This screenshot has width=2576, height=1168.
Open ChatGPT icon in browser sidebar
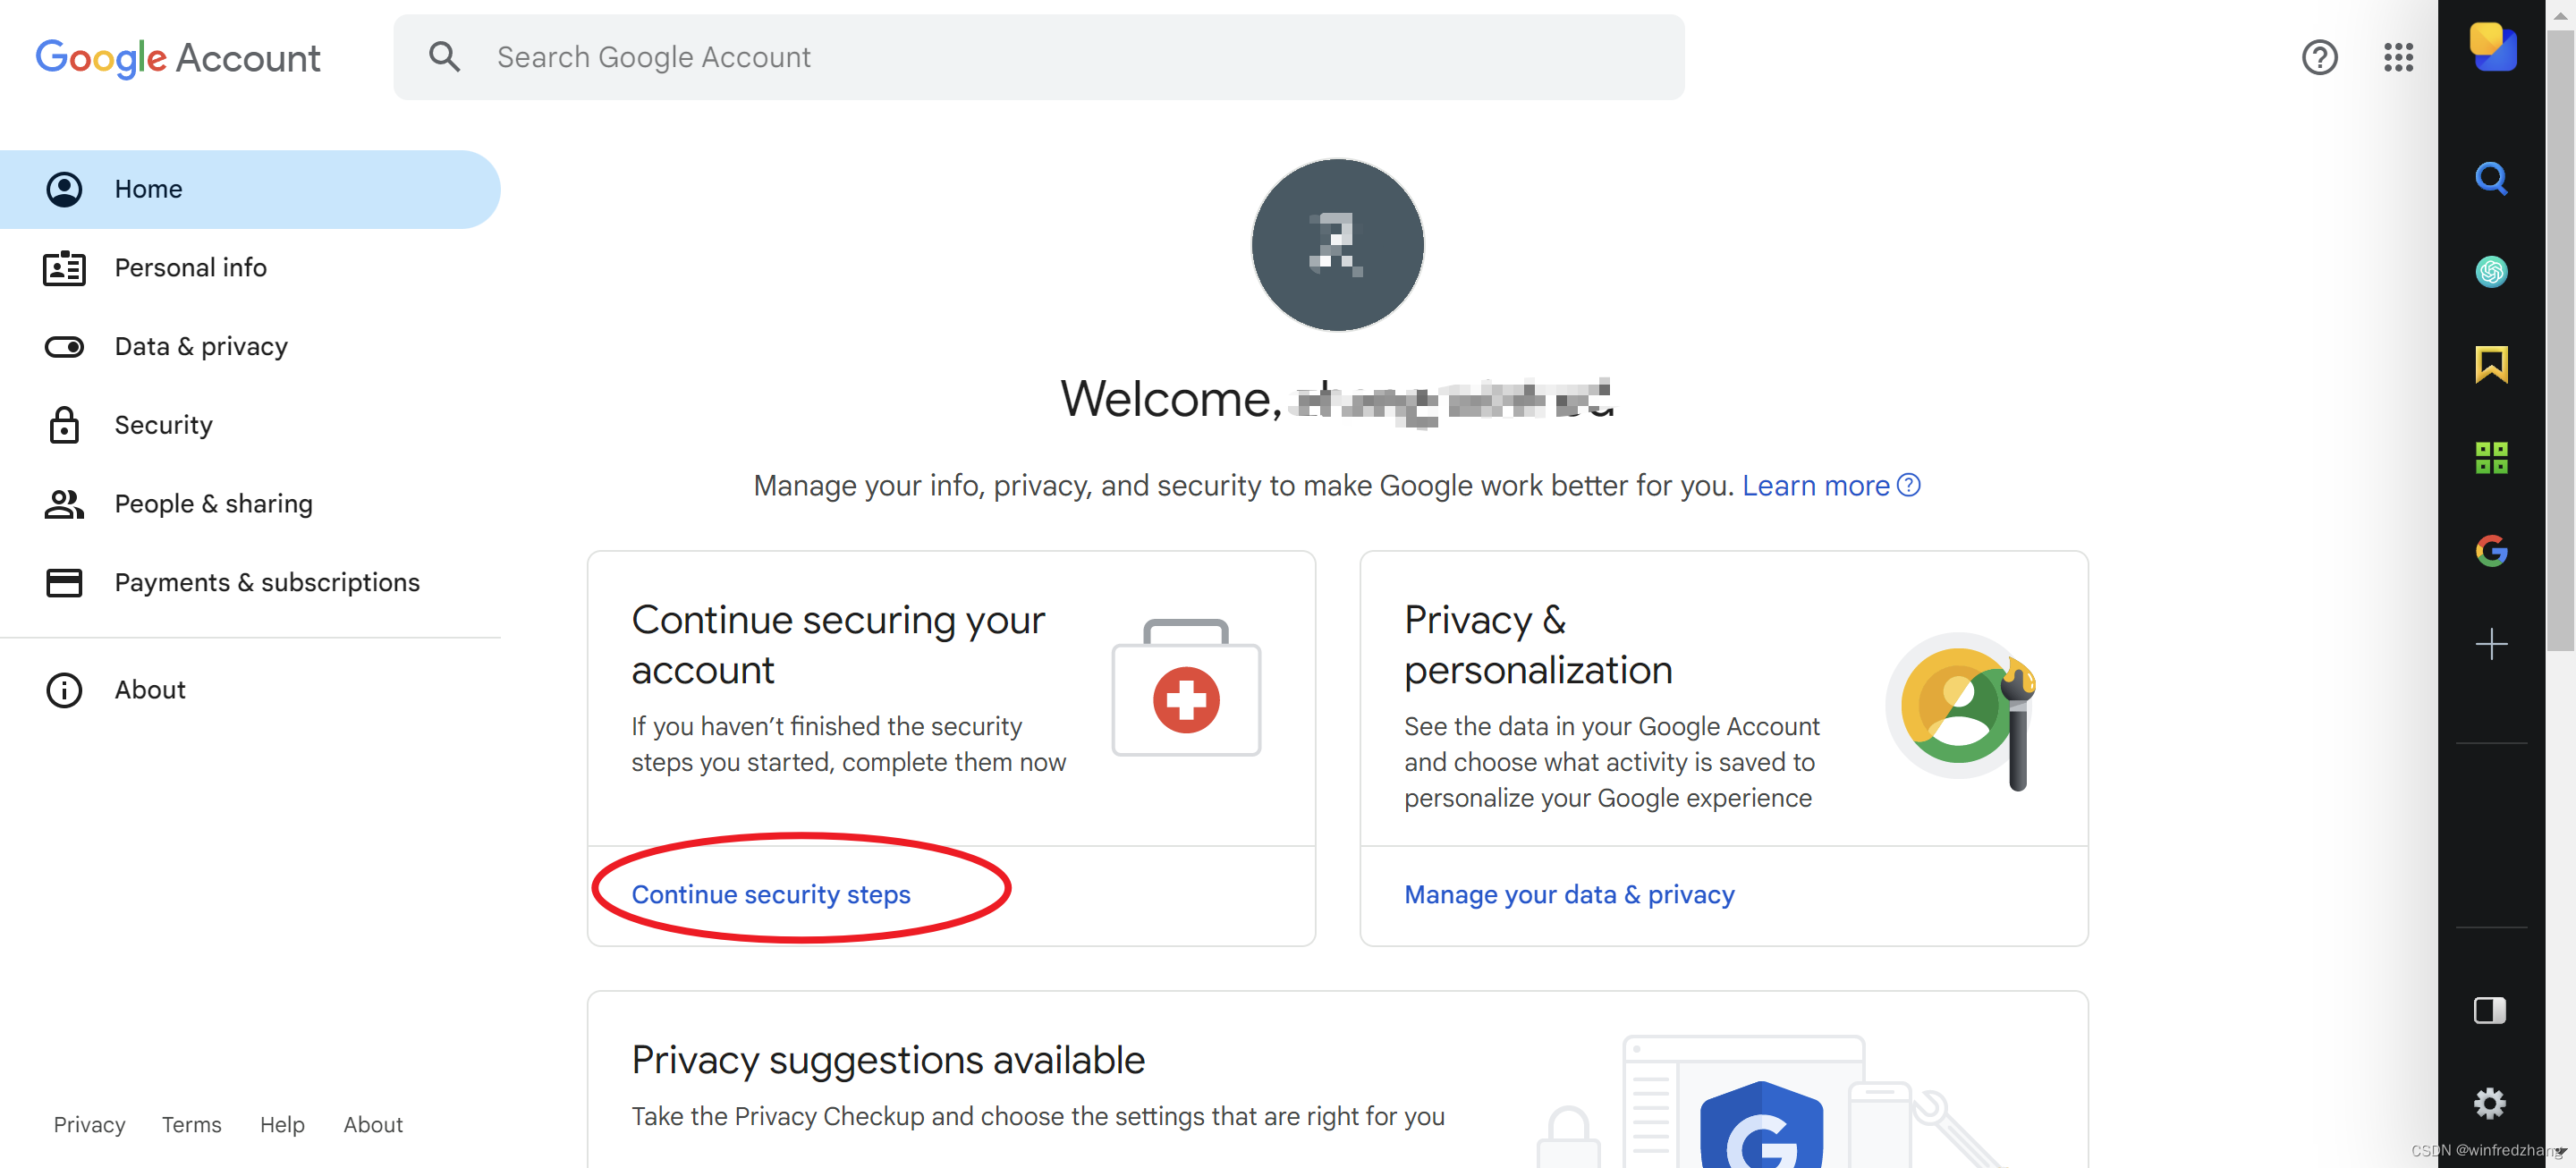[2490, 271]
